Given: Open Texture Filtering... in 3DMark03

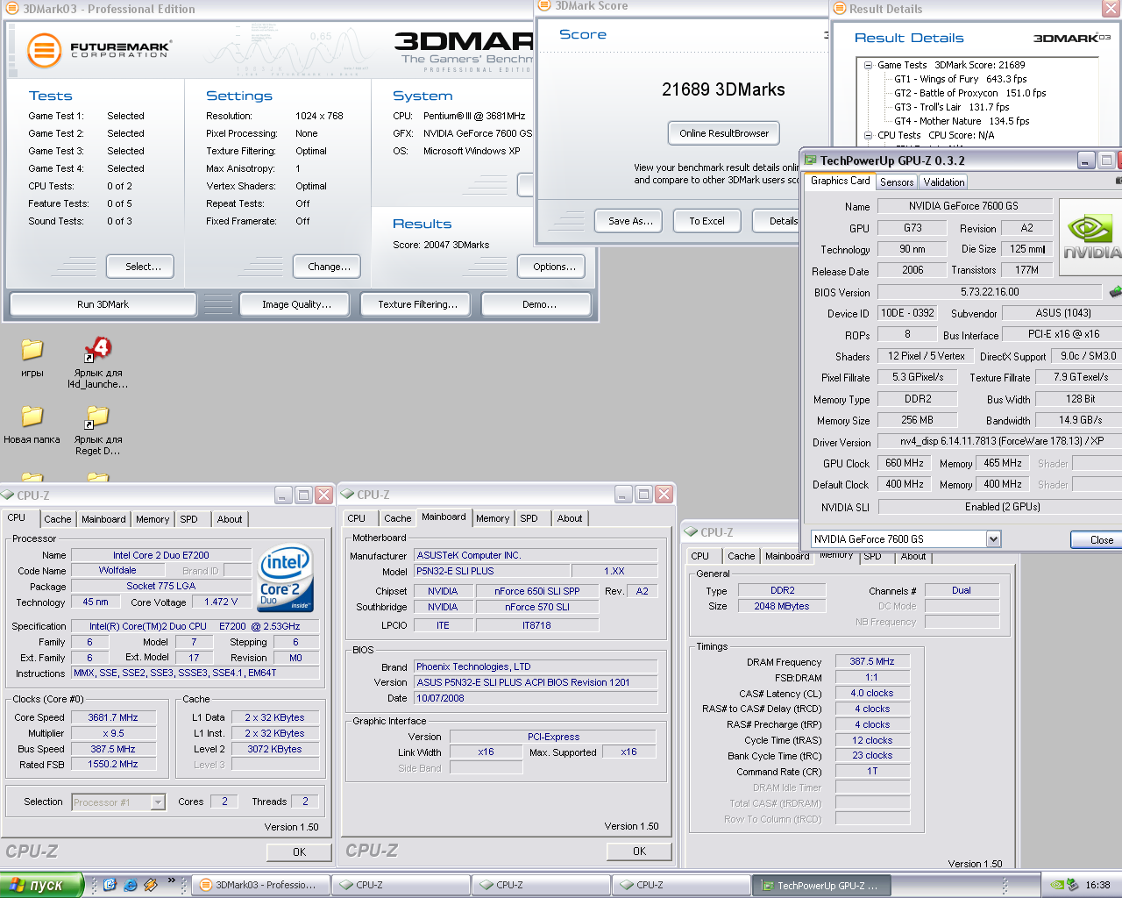Looking at the screenshot, I should [417, 304].
